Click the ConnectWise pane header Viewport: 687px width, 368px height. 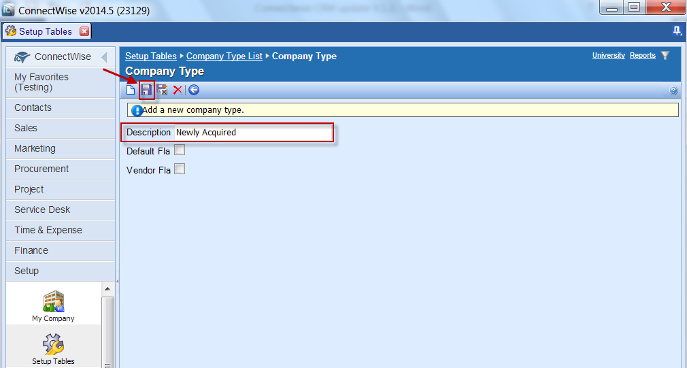click(x=61, y=57)
